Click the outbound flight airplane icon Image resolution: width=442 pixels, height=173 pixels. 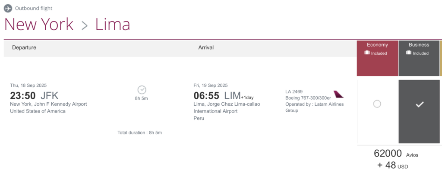pyautogui.click(x=8, y=8)
